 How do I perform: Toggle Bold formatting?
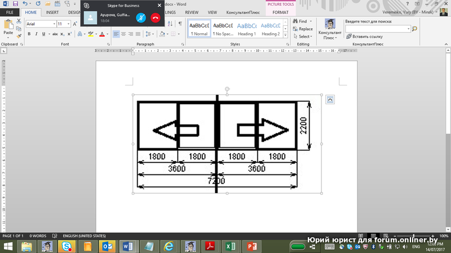29,34
